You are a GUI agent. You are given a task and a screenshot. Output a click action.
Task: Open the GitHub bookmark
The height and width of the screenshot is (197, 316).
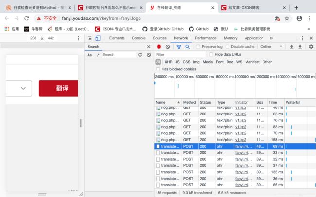199,29
